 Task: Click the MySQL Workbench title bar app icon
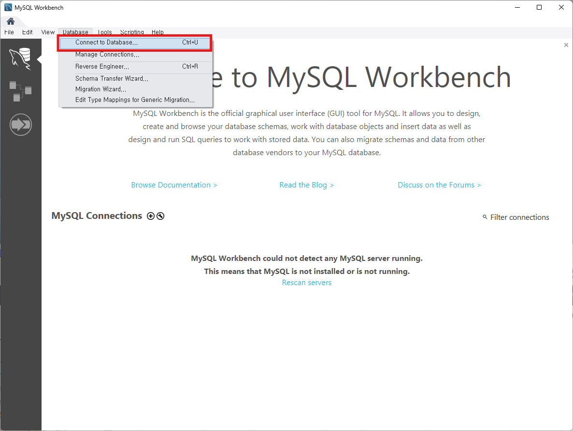point(8,7)
